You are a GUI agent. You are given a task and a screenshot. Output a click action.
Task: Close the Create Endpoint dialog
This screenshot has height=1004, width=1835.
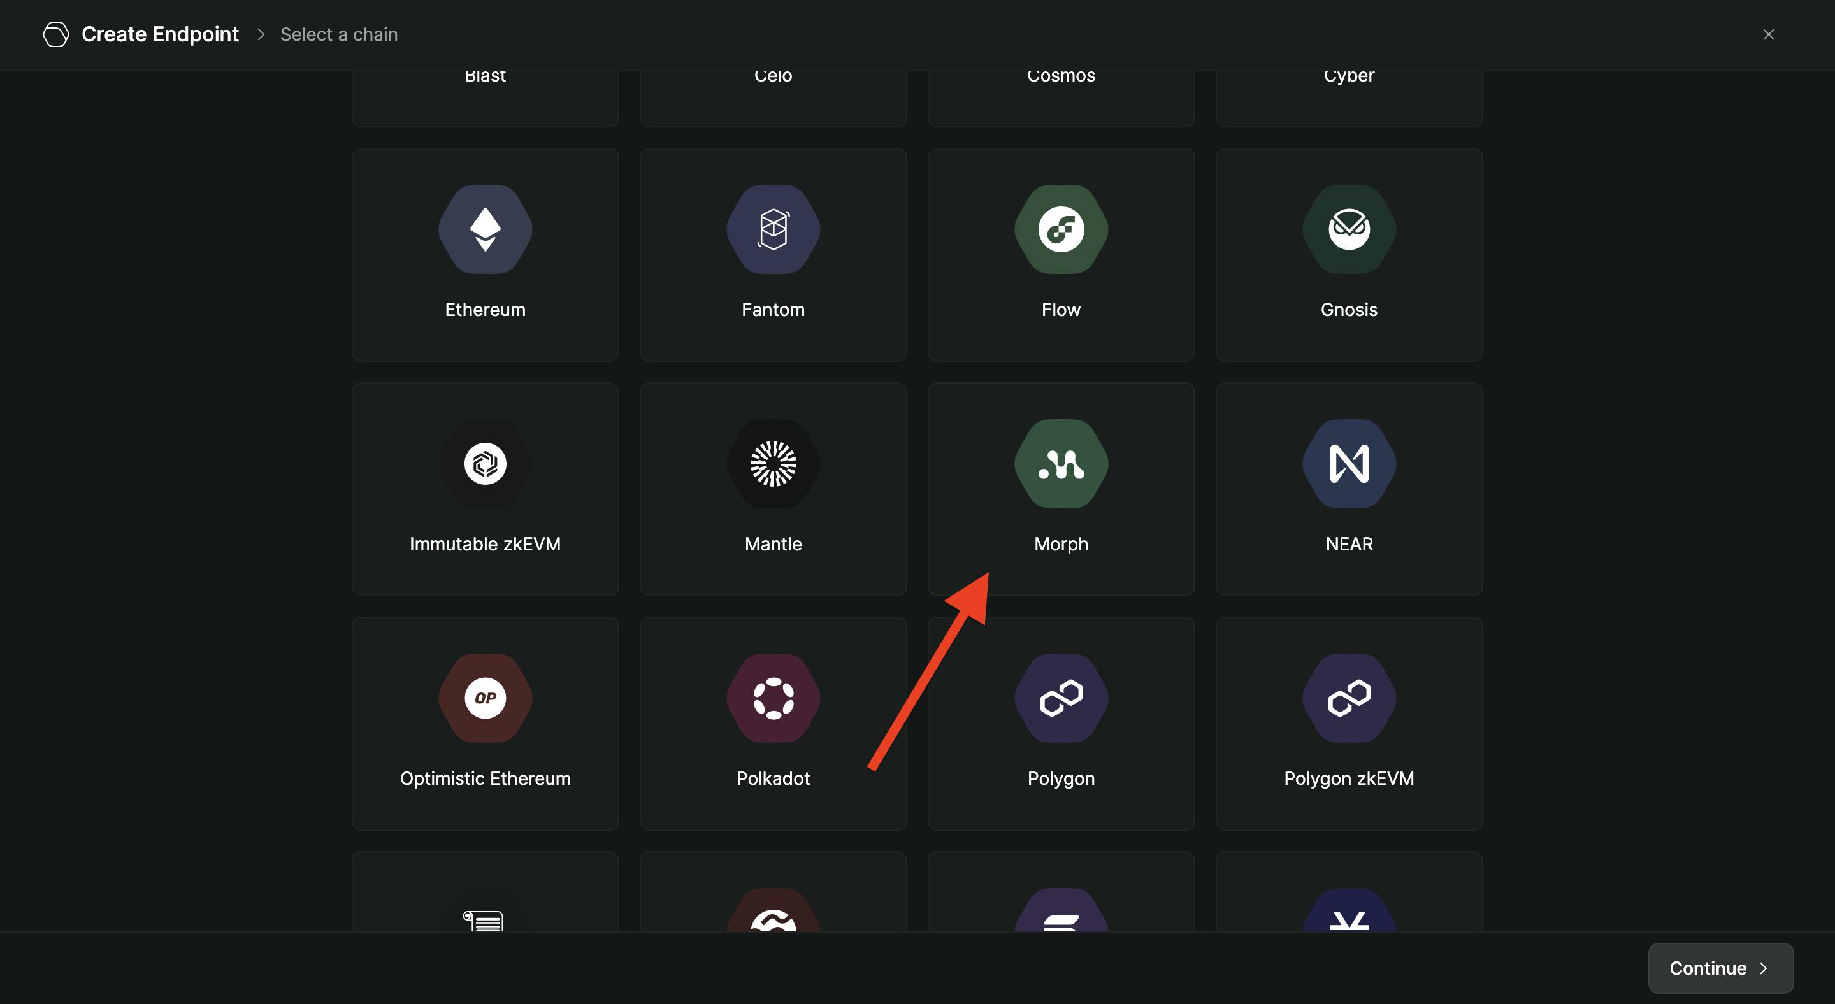coord(1768,34)
